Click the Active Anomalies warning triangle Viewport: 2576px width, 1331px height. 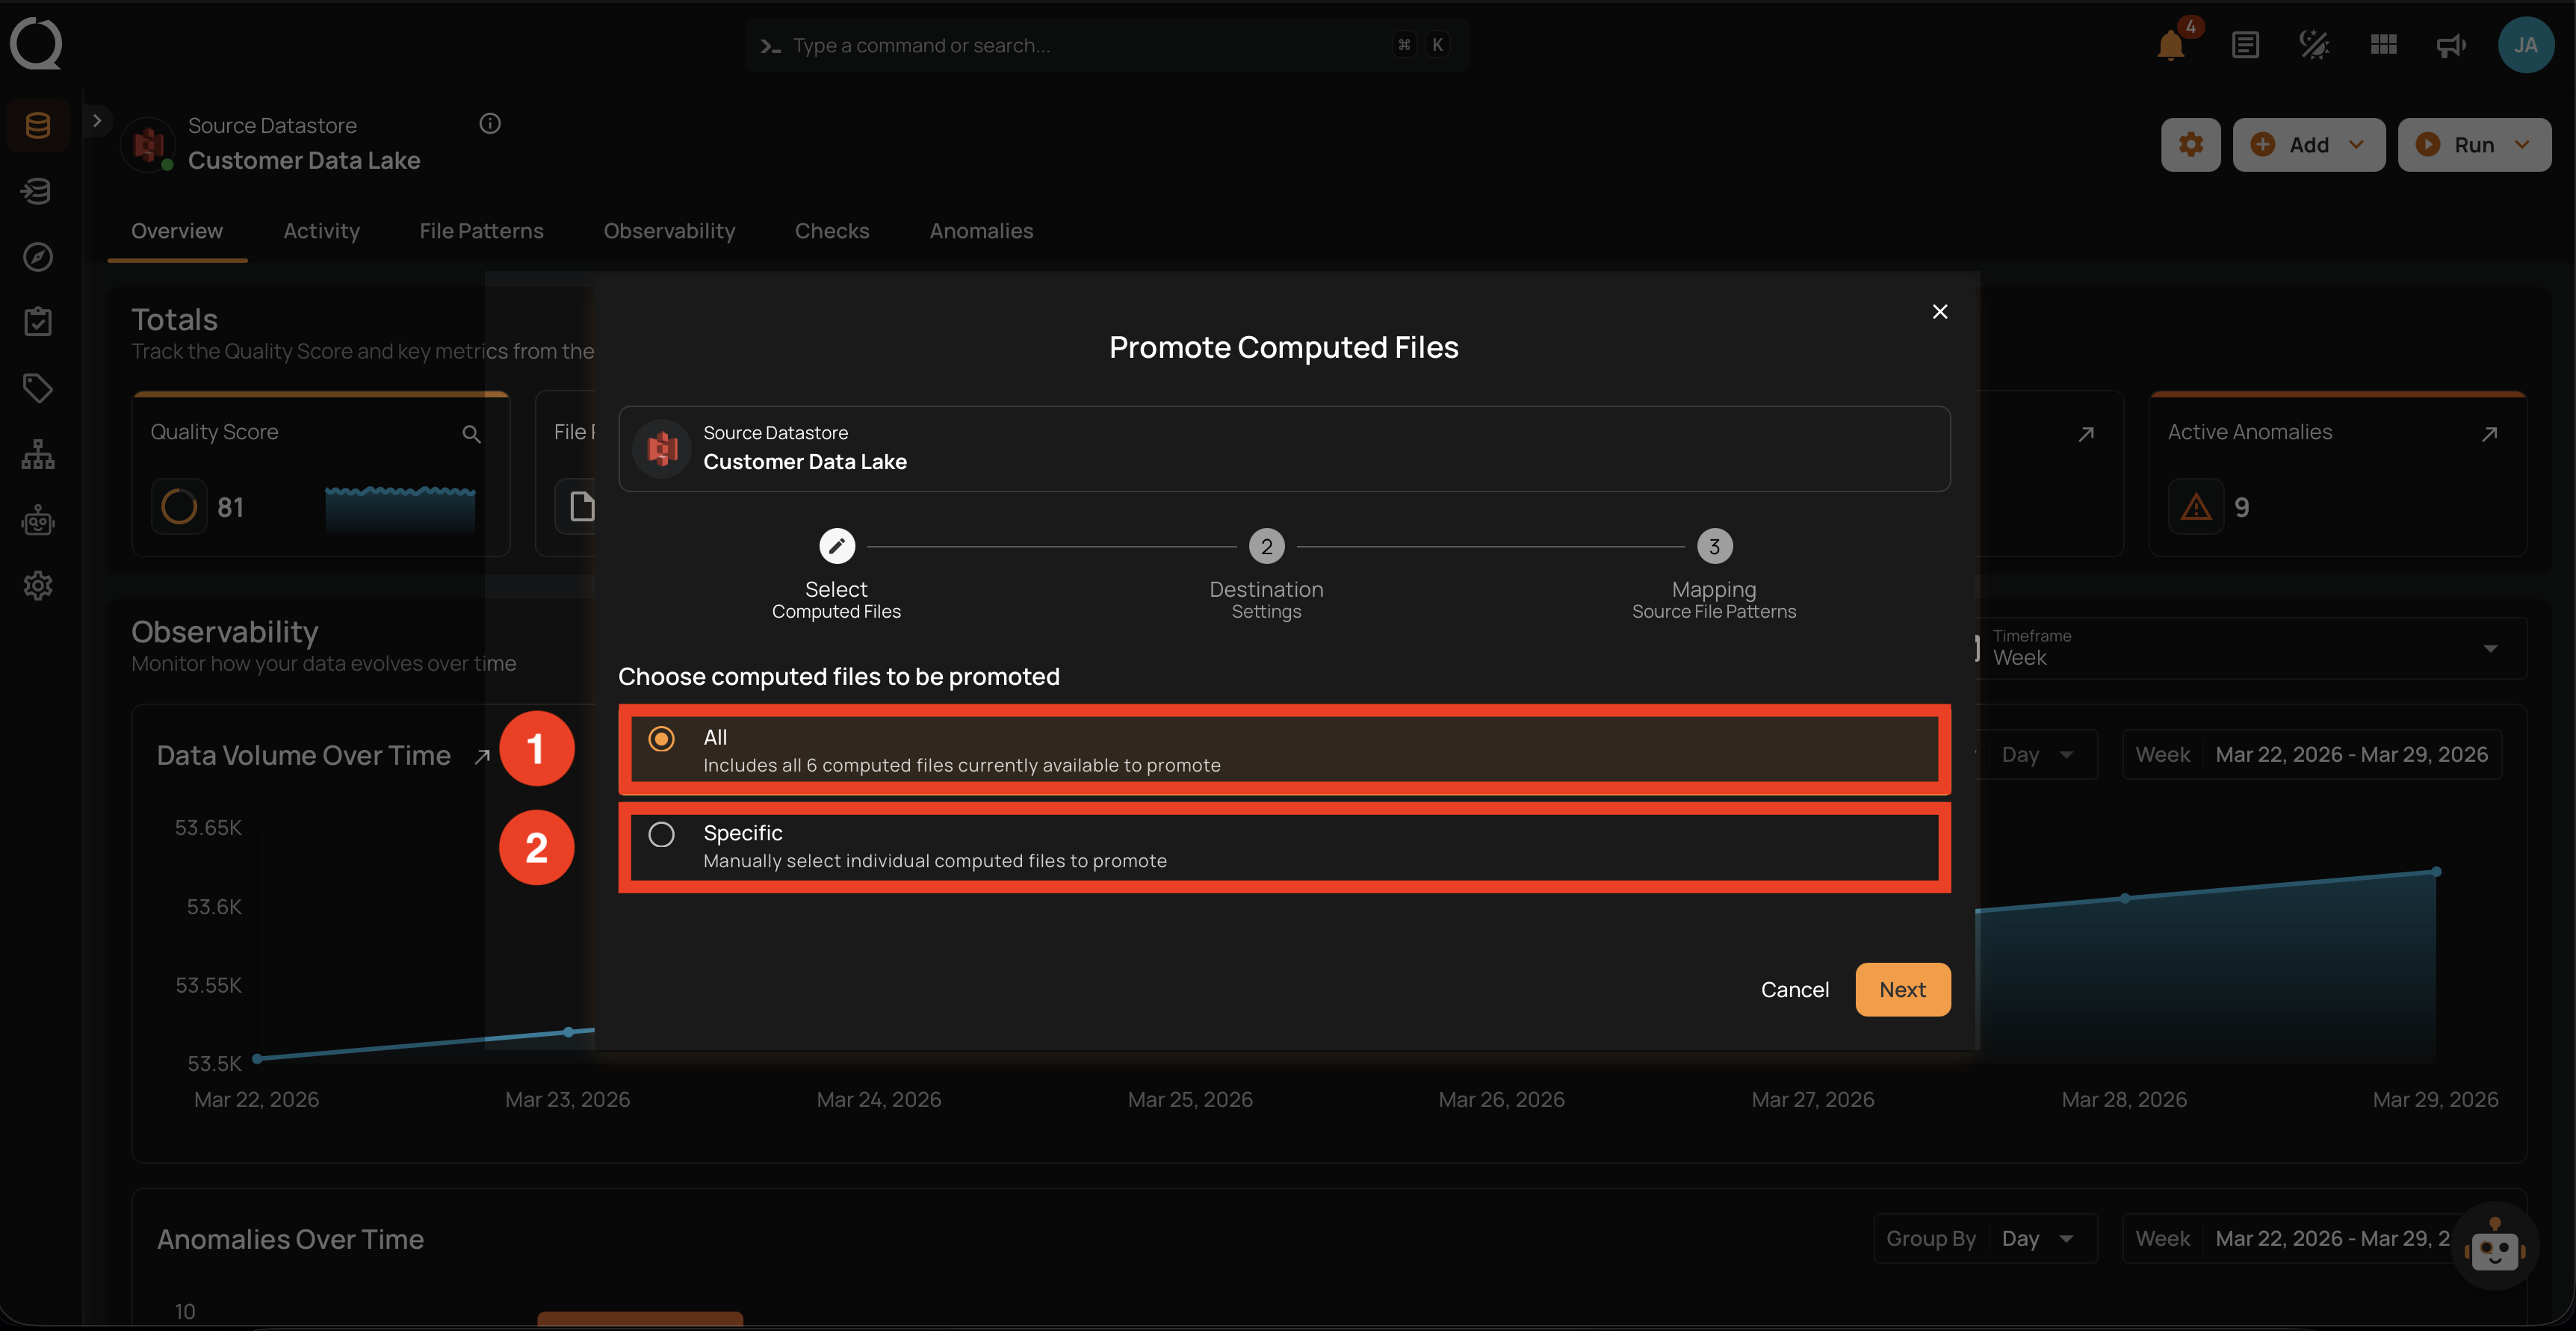pyautogui.click(x=2195, y=507)
